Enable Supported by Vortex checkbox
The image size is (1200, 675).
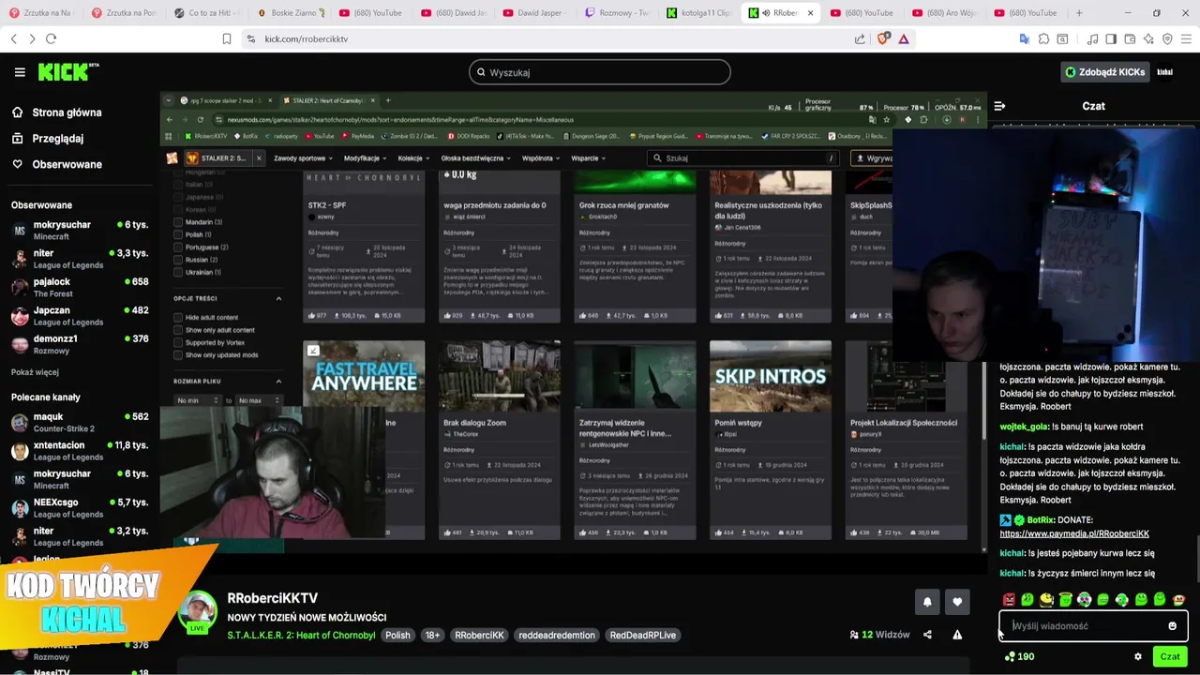coord(178,343)
